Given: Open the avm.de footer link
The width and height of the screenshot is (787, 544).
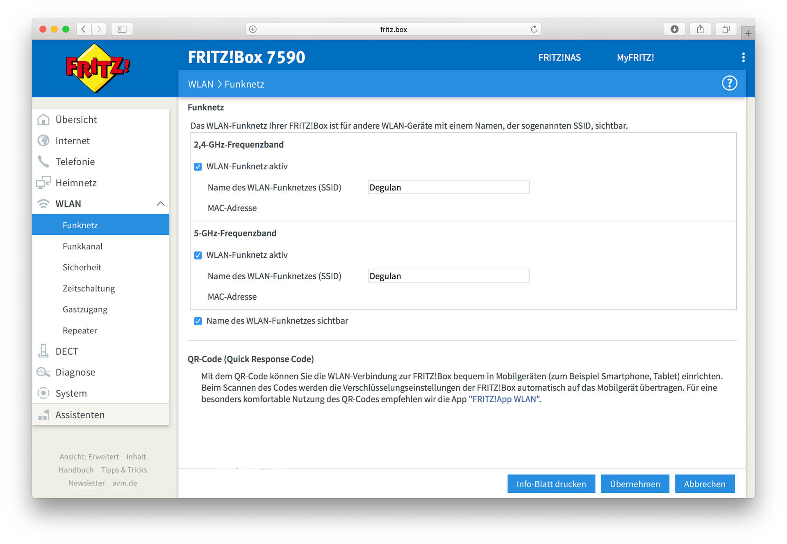Looking at the screenshot, I should [x=125, y=483].
